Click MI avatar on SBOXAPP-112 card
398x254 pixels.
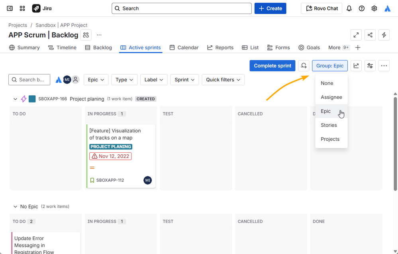(x=148, y=180)
